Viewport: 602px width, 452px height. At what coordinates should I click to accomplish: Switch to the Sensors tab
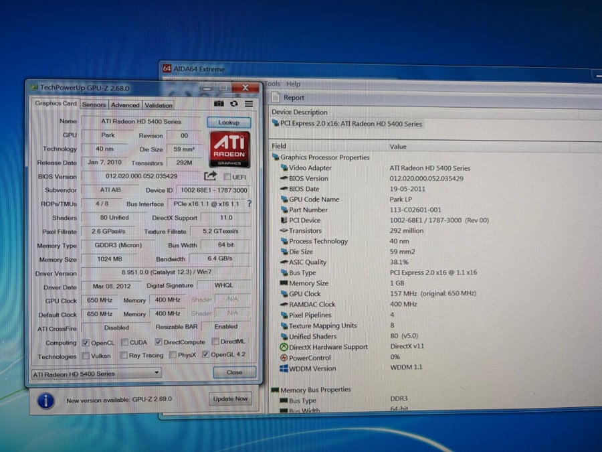(x=94, y=104)
